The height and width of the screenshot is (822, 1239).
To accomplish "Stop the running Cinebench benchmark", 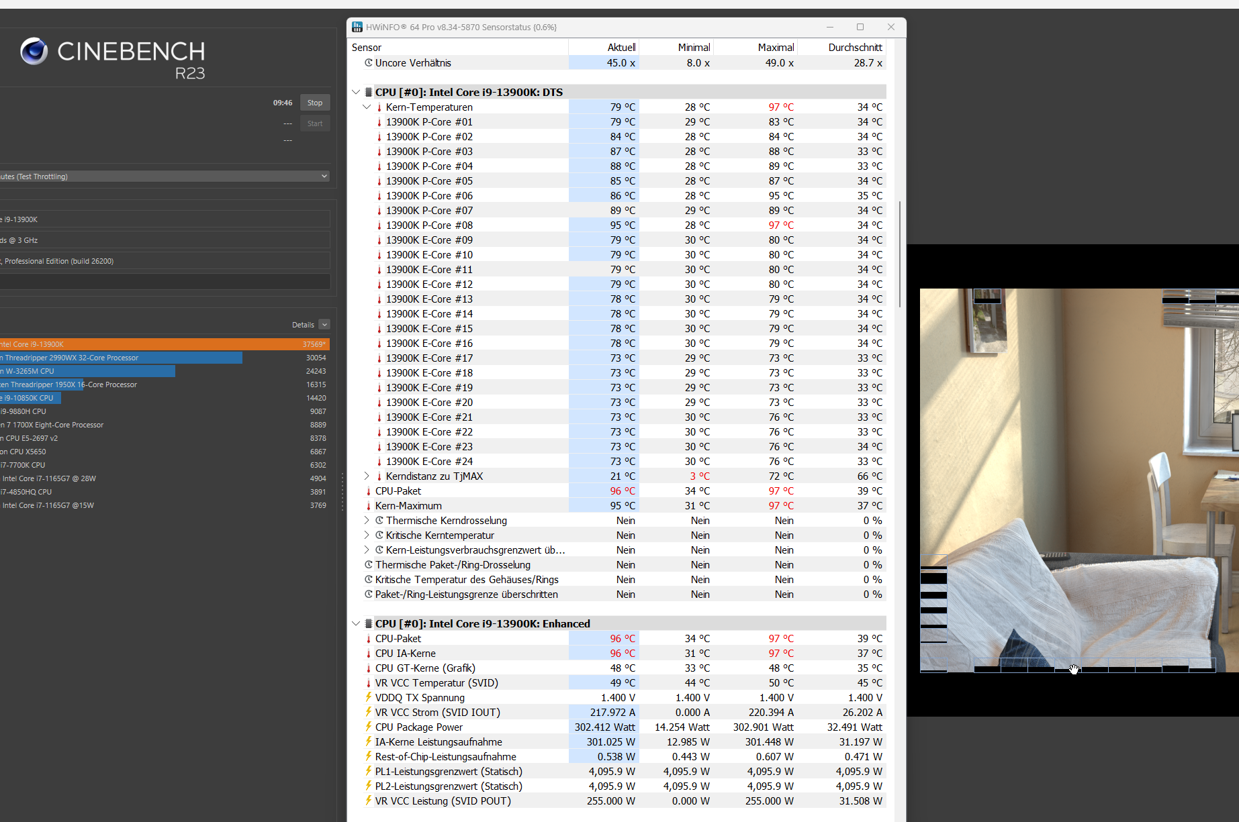I will [315, 103].
